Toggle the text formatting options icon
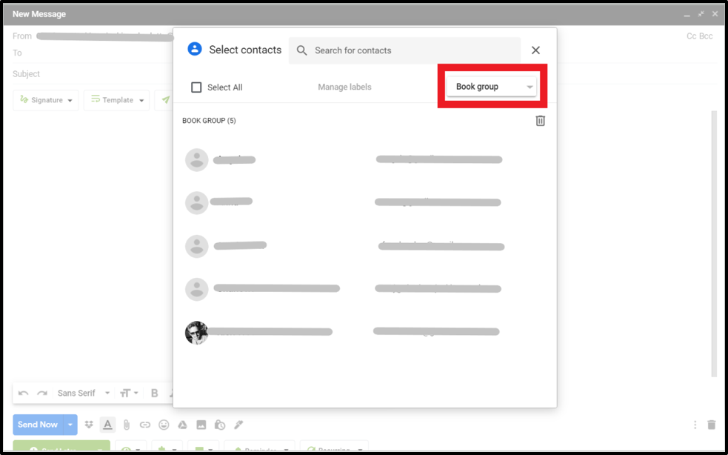Screen dimensions: 728x455 pyautogui.click(x=108, y=425)
